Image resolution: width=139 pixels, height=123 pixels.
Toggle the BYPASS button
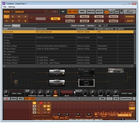click(x=130, y=17)
